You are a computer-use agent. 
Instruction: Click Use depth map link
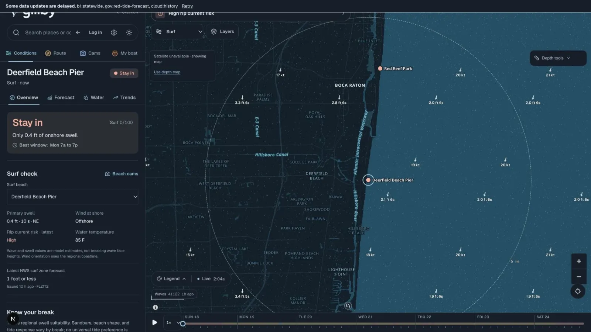tap(167, 72)
